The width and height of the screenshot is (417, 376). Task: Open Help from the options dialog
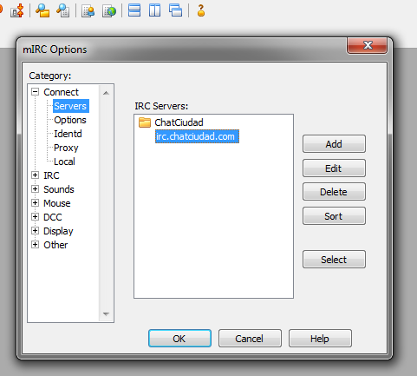pyautogui.click(x=320, y=338)
